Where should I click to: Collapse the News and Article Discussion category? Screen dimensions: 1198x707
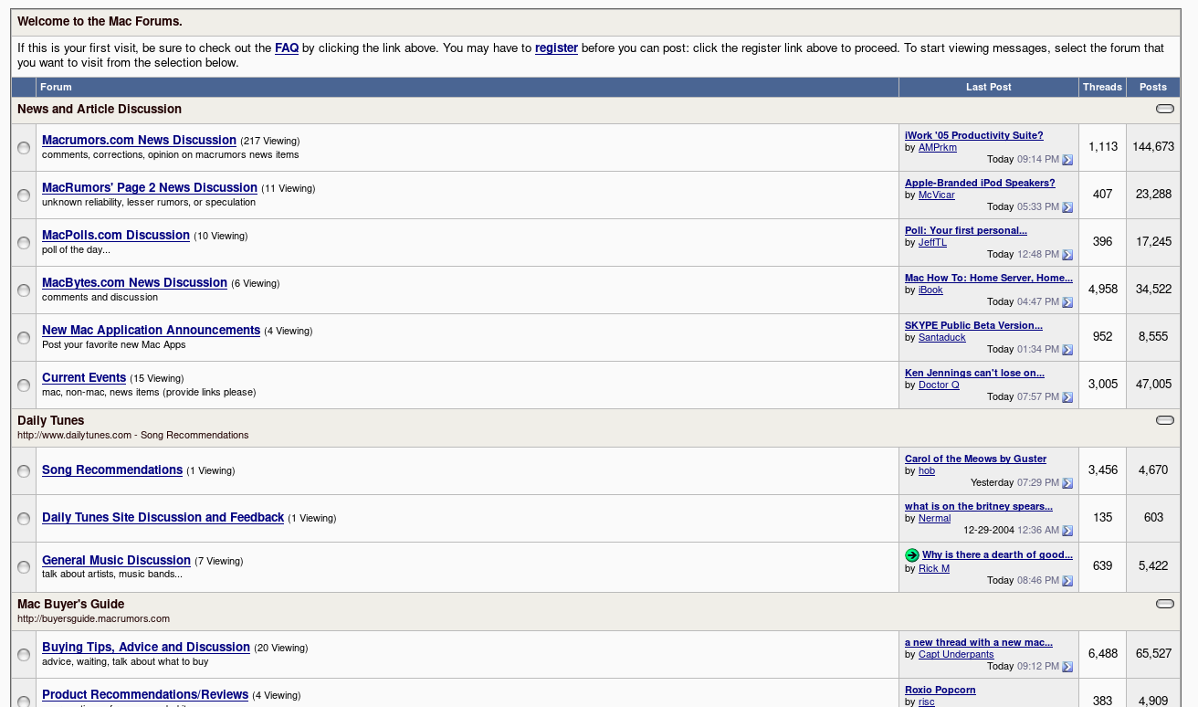(1165, 109)
